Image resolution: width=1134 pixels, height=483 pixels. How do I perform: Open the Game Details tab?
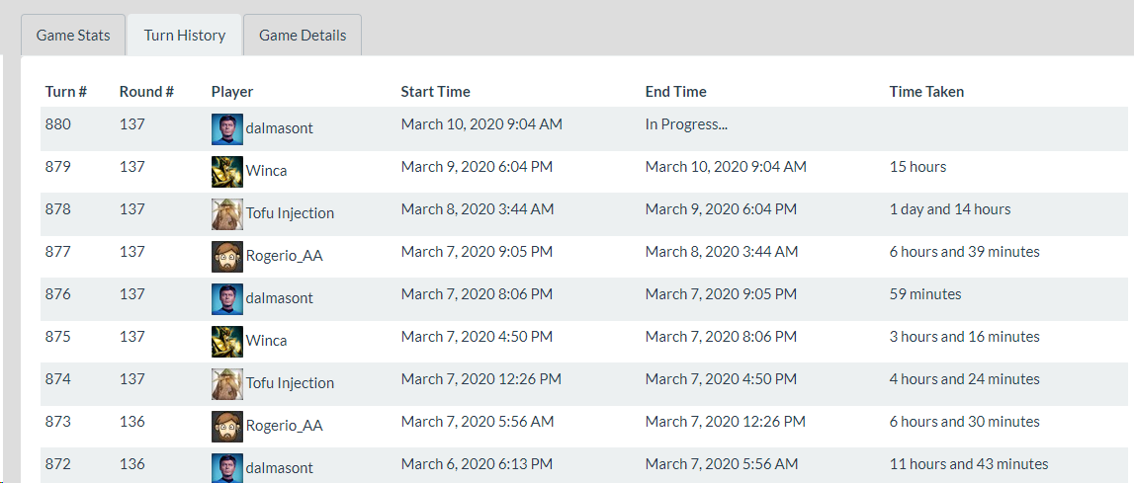(303, 36)
